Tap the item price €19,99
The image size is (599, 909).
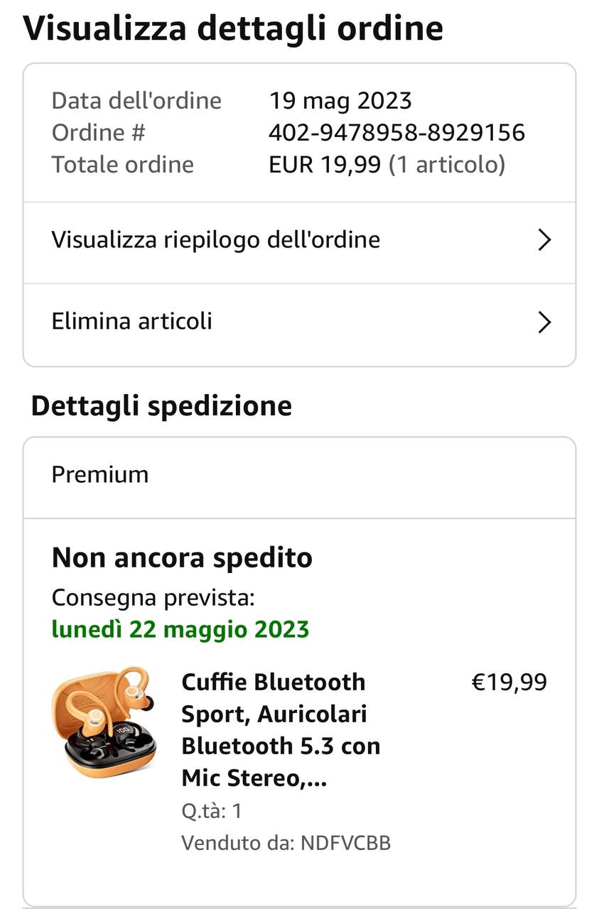(x=509, y=682)
